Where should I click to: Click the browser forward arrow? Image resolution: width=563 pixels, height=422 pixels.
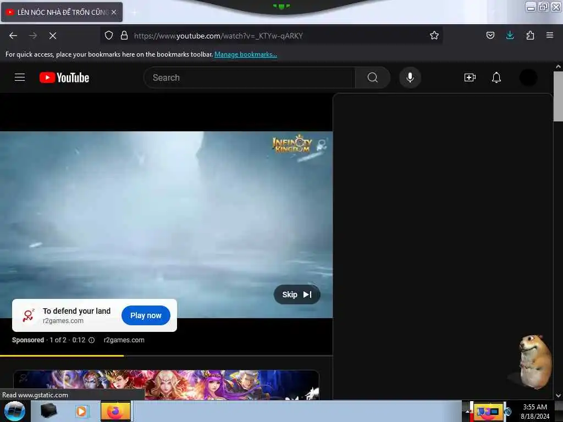[32, 36]
